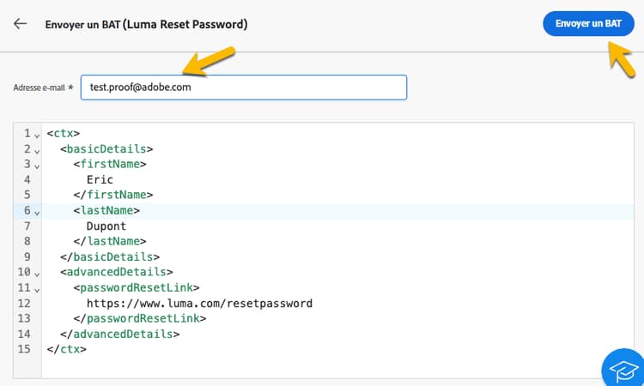
Task: Focus the Adresse e-mail input field
Action: click(243, 87)
